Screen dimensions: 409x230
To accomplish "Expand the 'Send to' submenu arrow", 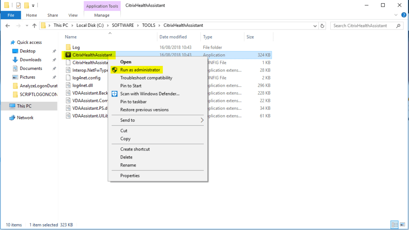I will coord(203,120).
